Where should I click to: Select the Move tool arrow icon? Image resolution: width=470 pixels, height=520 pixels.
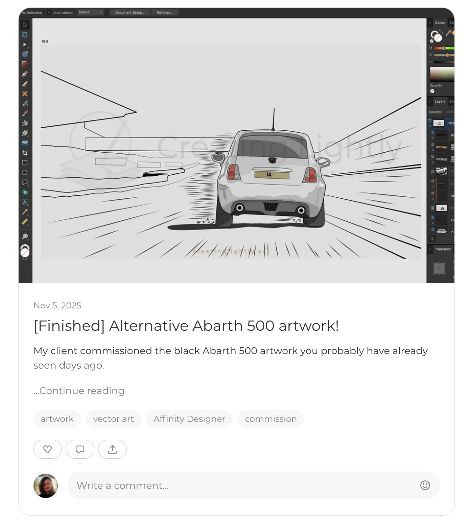click(25, 25)
